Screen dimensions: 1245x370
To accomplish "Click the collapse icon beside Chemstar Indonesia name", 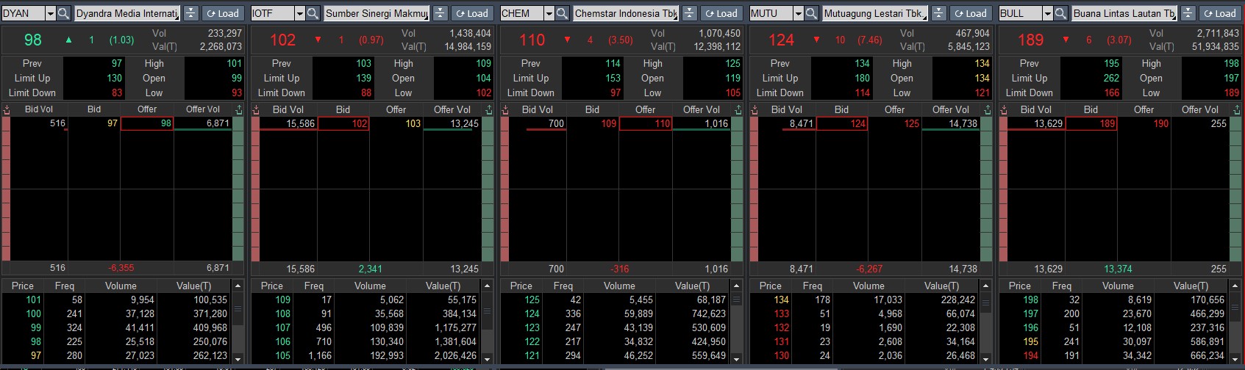I will pos(690,13).
